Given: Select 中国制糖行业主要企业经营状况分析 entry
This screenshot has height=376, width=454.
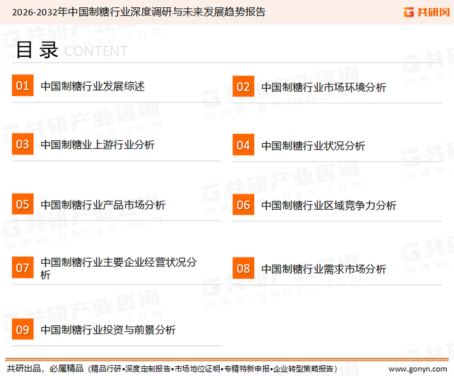Looking at the screenshot, I should tap(118, 268).
